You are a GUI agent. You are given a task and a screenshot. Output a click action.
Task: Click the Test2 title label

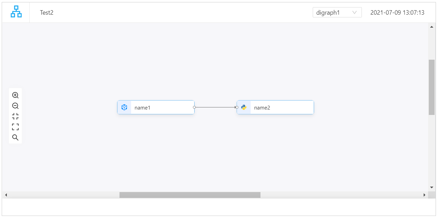[x=46, y=13]
